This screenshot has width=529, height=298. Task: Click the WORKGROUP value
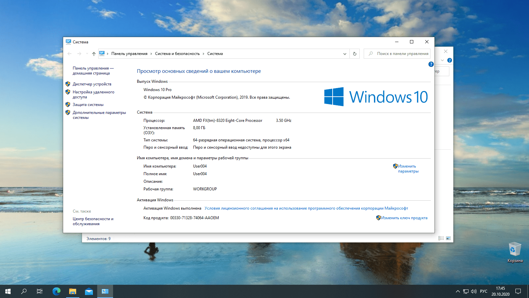pos(205,189)
